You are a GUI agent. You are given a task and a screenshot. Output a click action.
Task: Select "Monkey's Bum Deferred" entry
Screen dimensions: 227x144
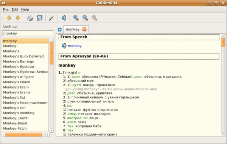tap(25, 56)
